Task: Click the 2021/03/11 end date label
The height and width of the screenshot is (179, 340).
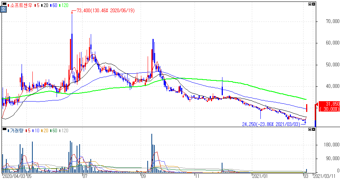Action: pos(324,176)
